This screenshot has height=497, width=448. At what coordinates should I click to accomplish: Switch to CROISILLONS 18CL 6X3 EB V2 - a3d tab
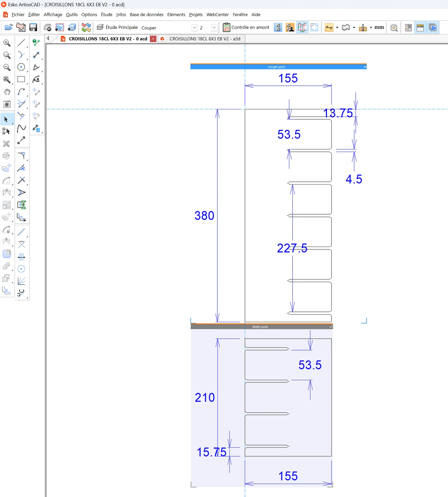(x=201, y=39)
